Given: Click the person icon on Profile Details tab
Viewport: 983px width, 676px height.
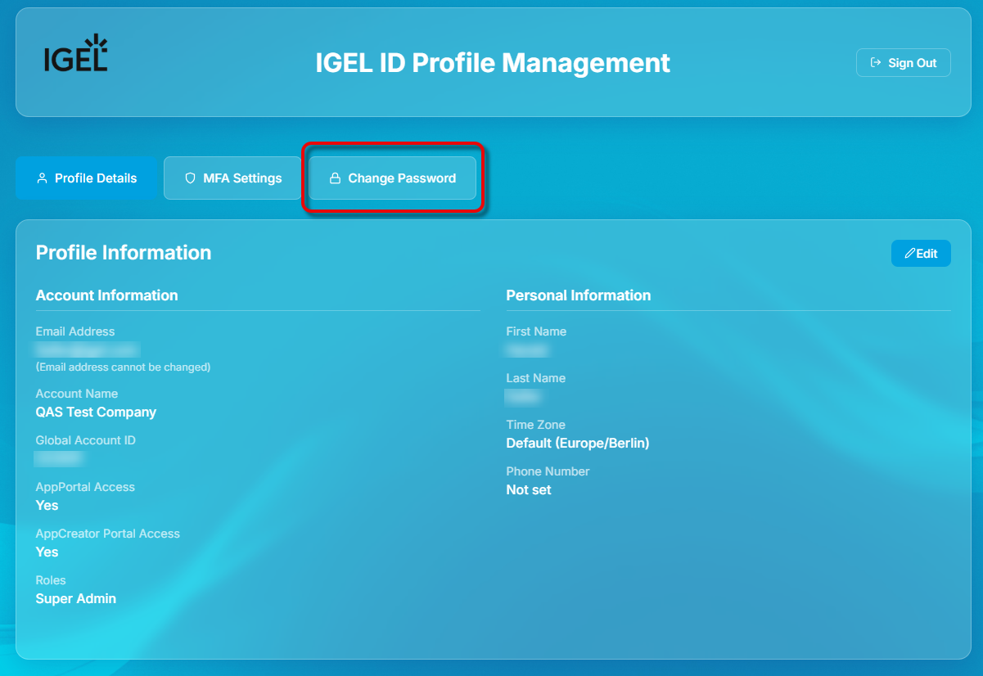Looking at the screenshot, I should 42,178.
